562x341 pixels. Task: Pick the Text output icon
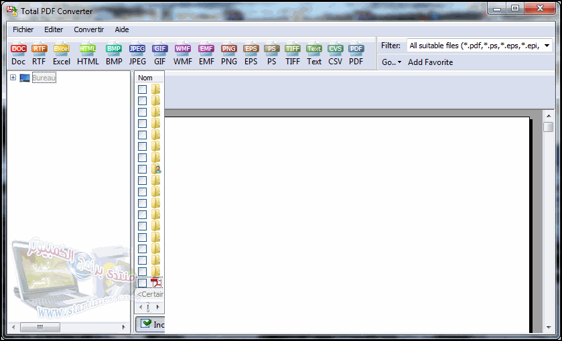click(x=314, y=54)
